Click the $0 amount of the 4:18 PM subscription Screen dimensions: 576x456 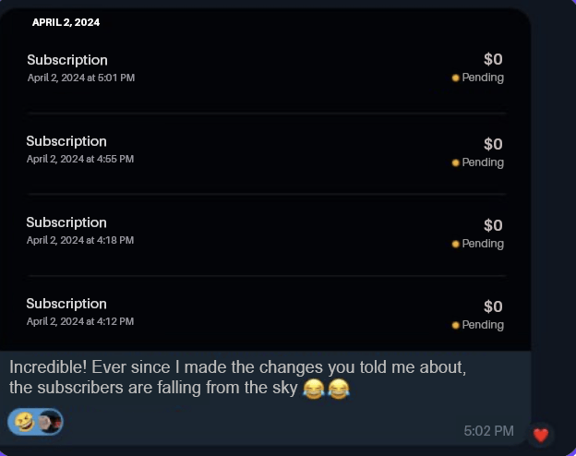tap(493, 225)
